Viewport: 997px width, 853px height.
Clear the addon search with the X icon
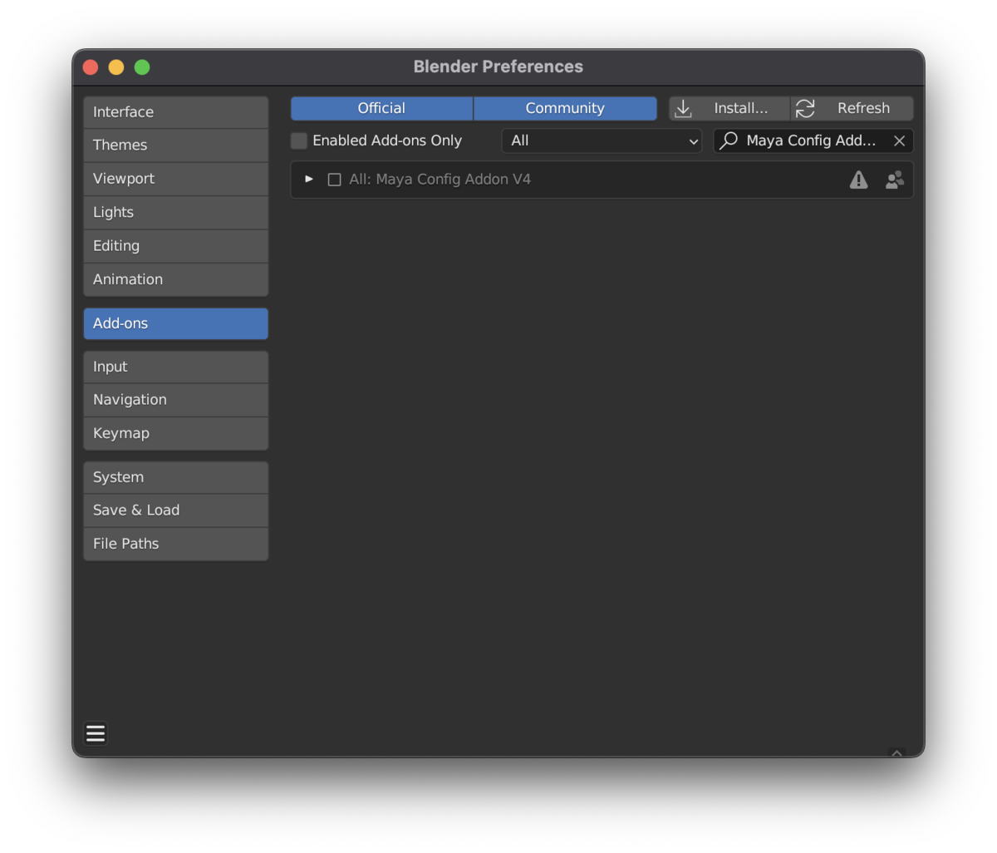point(899,141)
